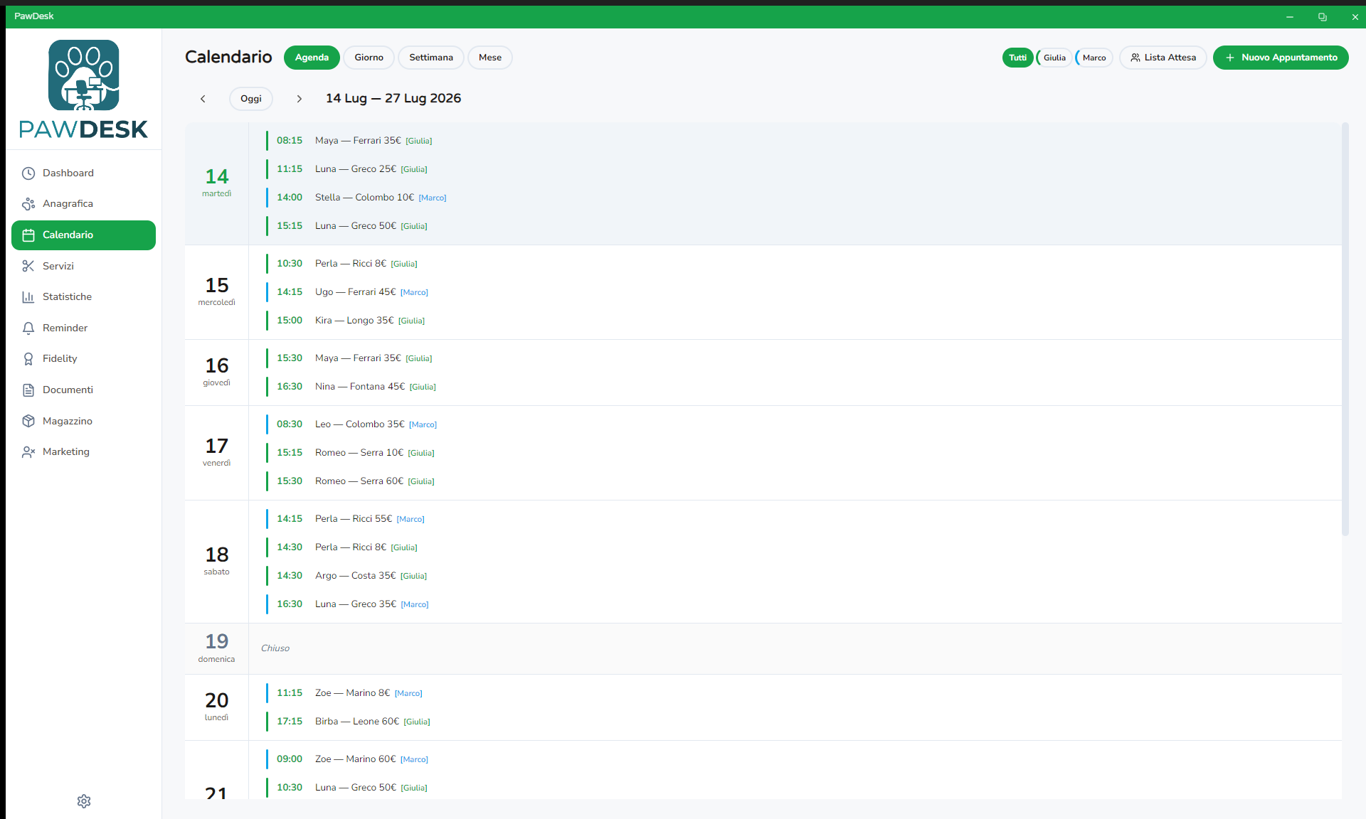Open the Dashboard clock icon
1366x819 pixels.
(28, 173)
